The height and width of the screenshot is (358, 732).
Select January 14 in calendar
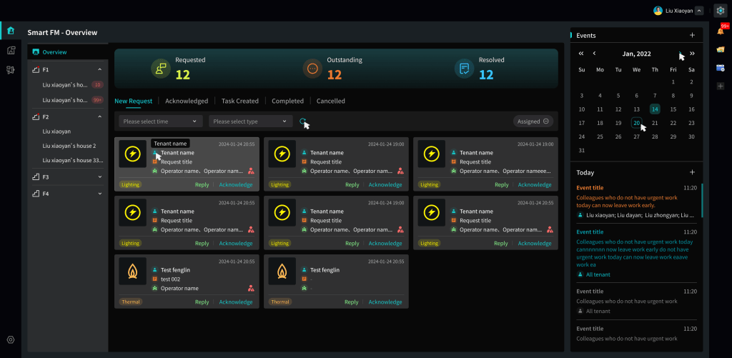coord(655,109)
